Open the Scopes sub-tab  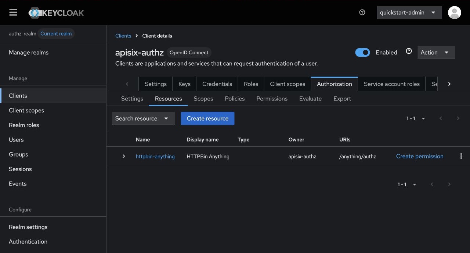203,99
